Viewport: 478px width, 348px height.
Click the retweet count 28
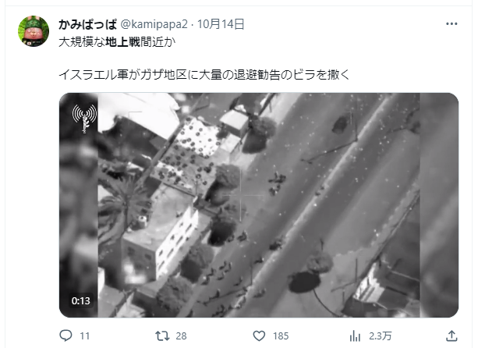pos(181,336)
